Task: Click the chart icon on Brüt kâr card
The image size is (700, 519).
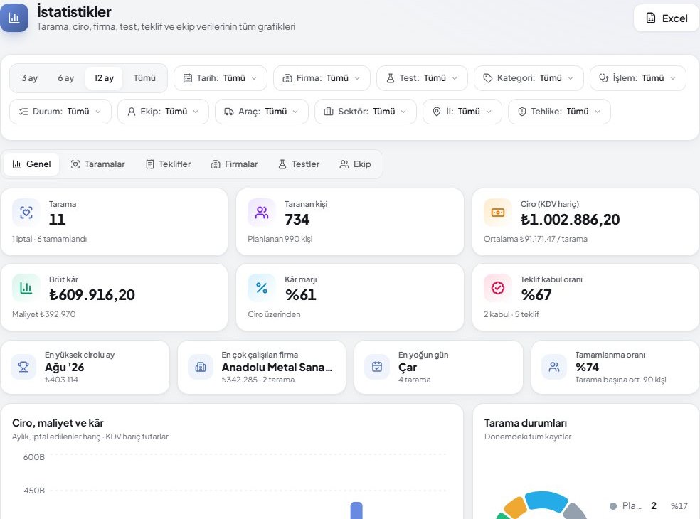Action: pyautogui.click(x=26, y=288)
